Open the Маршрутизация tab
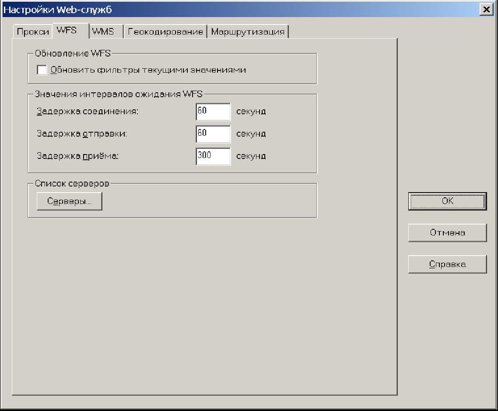The height and width of the screenshot is (411, 498). point(248,32)
